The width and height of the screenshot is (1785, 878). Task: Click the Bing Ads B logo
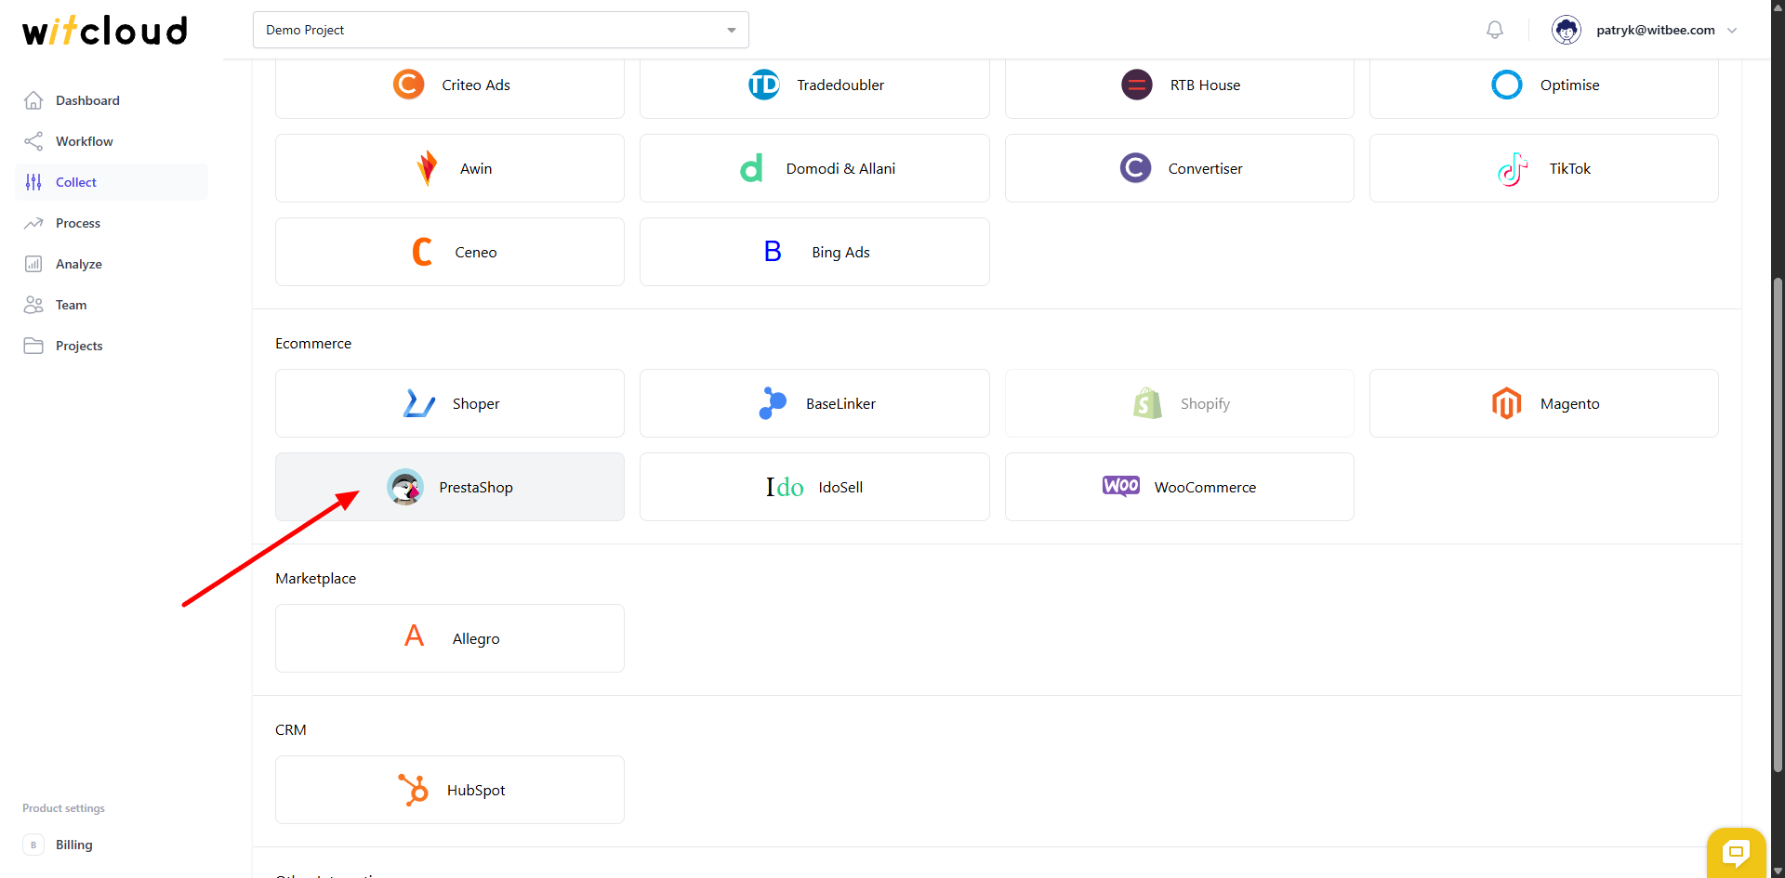[773, 252]
